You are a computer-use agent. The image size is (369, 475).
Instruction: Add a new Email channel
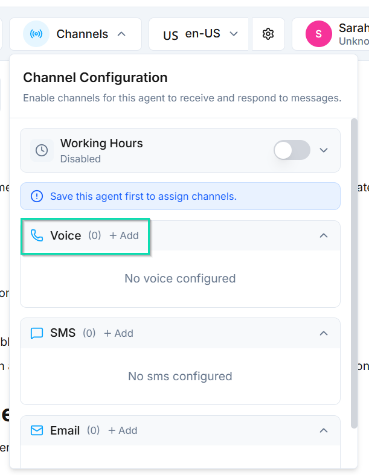pos(123,430)
